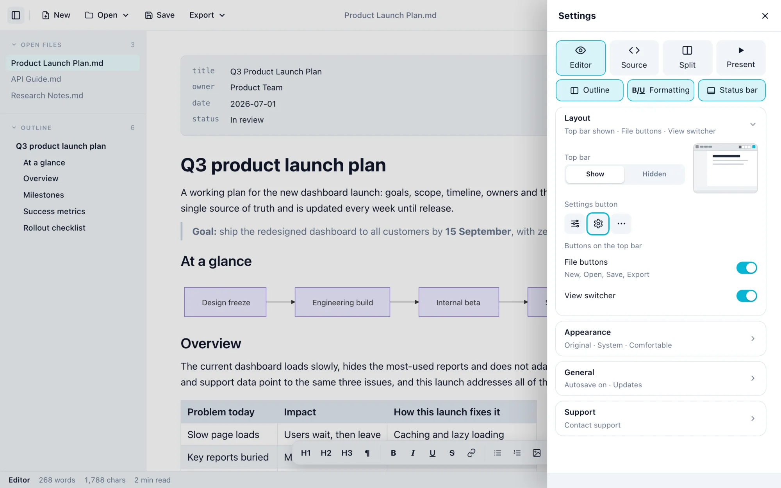The width and height of the screenshot is (781, 488).
Task: Turn off View switcher toggle
Action: (746, 296)
